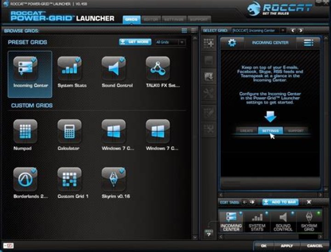Move tab right with Edit Tabs arrow
331x252 pixels.
[x=252, y=202]
